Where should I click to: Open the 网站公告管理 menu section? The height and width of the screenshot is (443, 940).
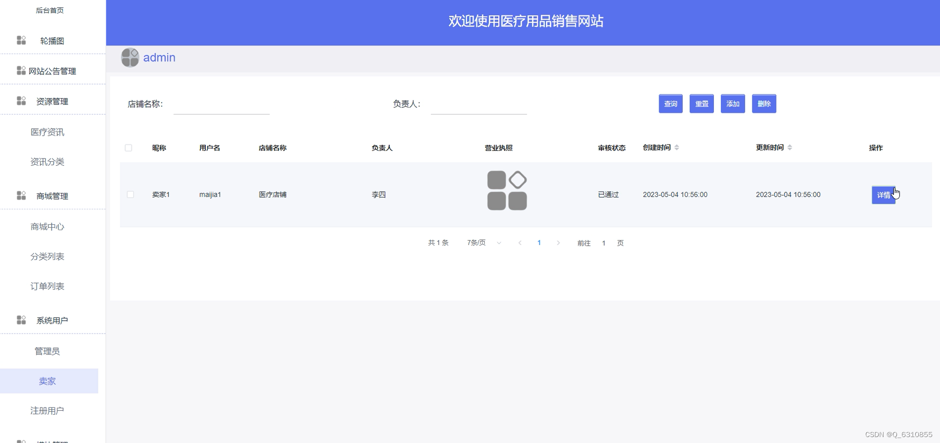point(52,71)
